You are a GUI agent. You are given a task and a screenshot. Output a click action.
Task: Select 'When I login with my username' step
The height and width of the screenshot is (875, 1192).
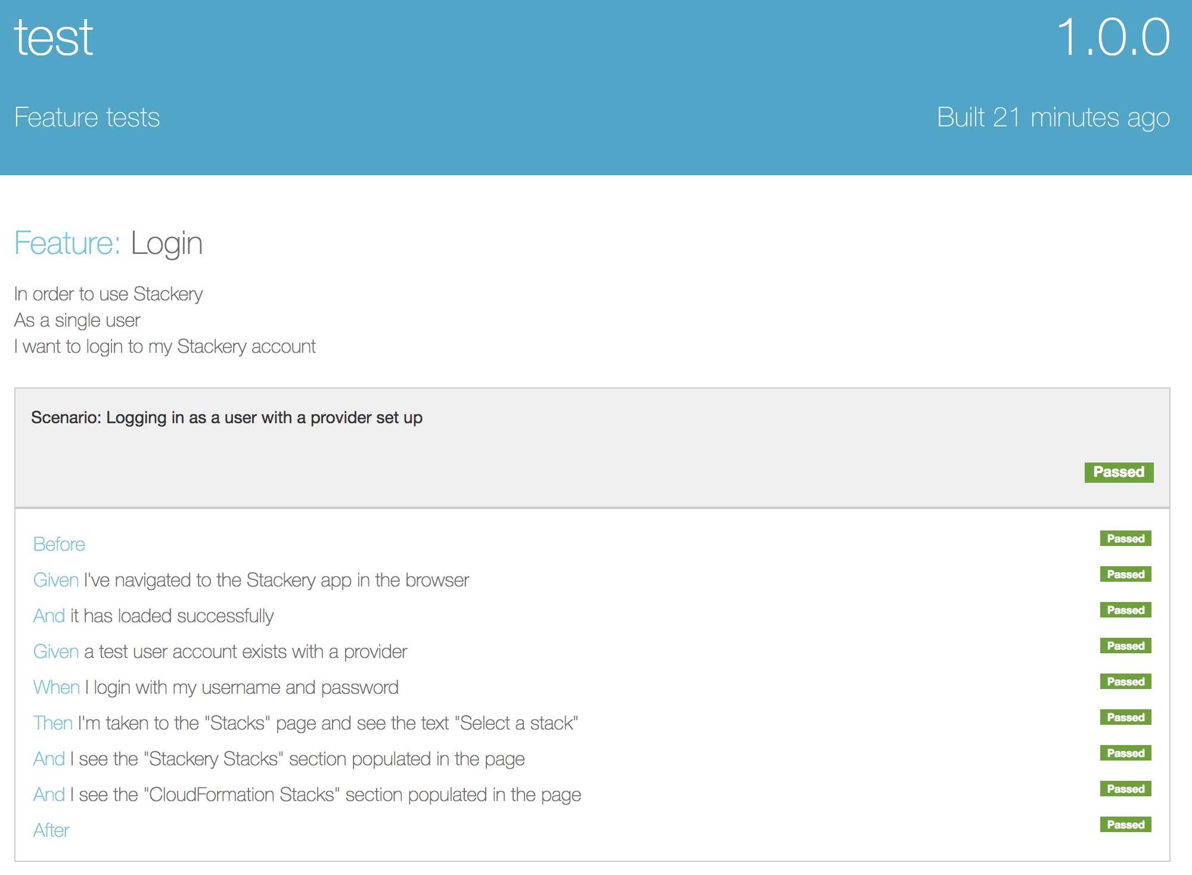(x=216, y=687)
